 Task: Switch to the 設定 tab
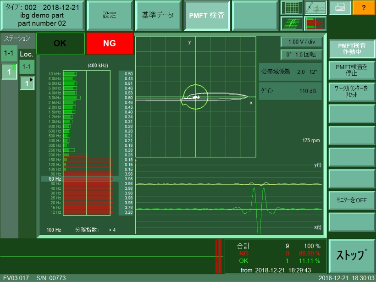tap(109, 15)
